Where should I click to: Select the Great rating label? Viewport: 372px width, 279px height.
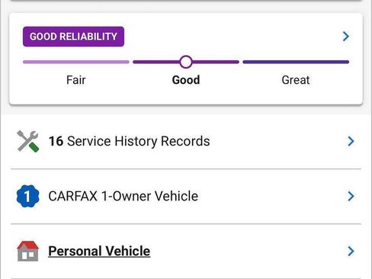296,80
